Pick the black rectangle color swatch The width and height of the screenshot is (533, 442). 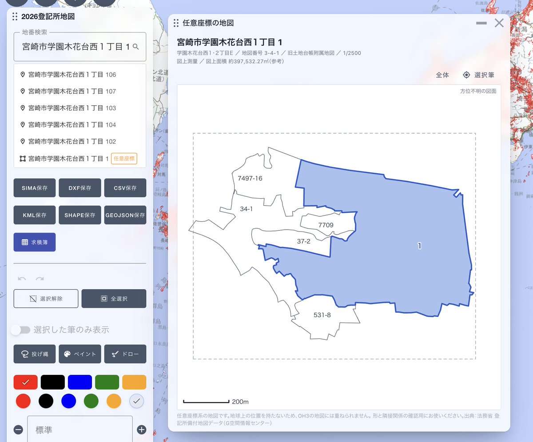coord(53,382)
